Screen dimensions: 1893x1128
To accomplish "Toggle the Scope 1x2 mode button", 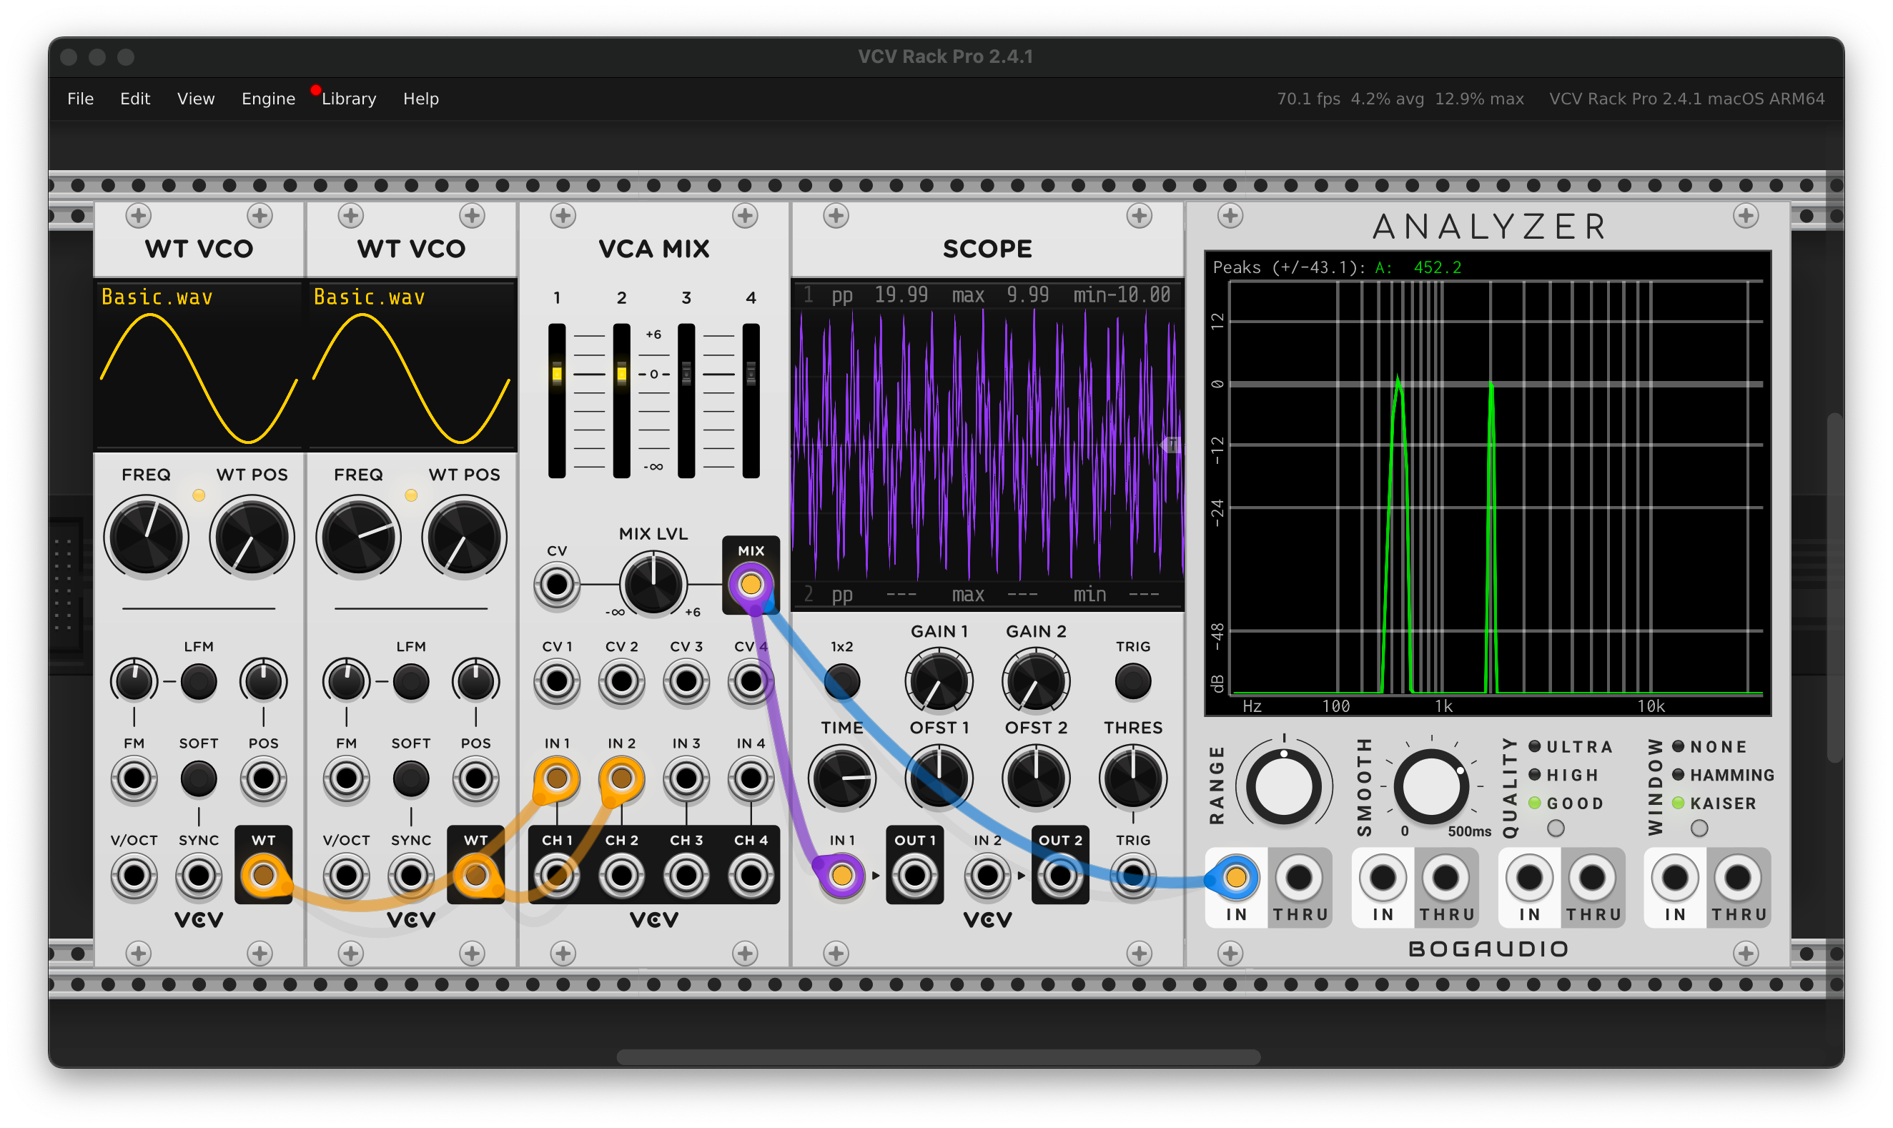I will click(842, 681).
